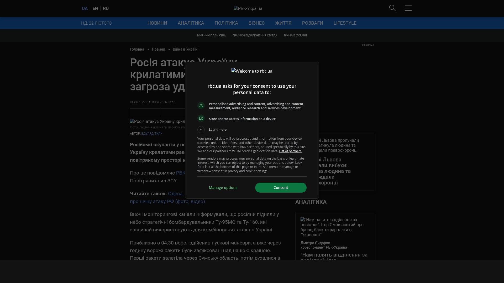Click the personalised advertising person icon
Image resolution: width=504 pixels, height=283 pixels.
(x=201, y=106)
